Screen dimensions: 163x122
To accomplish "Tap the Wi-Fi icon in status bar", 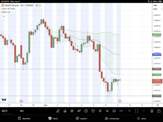I will (149, 1).
